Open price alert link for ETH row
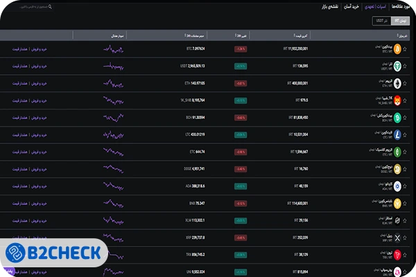The width and height of the screenshot is (416, 277). click(19, 83)
